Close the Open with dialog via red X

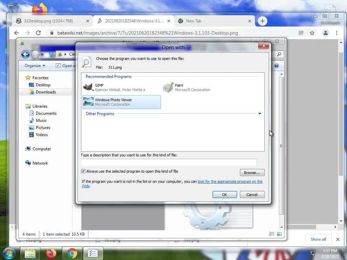264,46
